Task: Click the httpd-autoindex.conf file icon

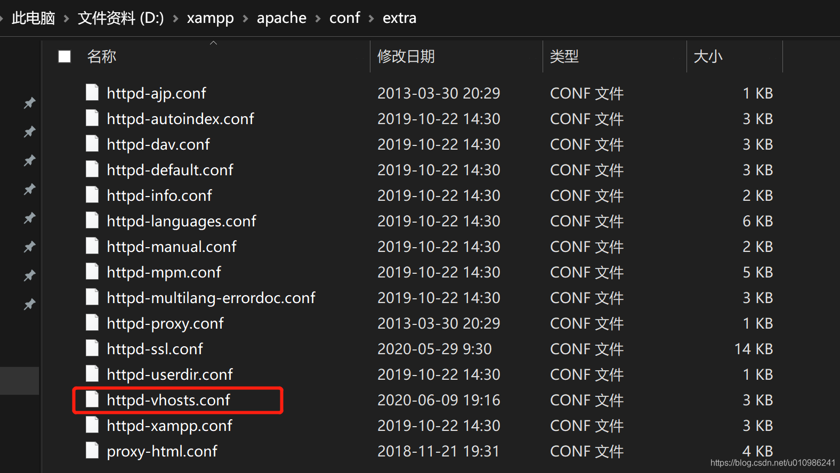Action: (92, 118)
